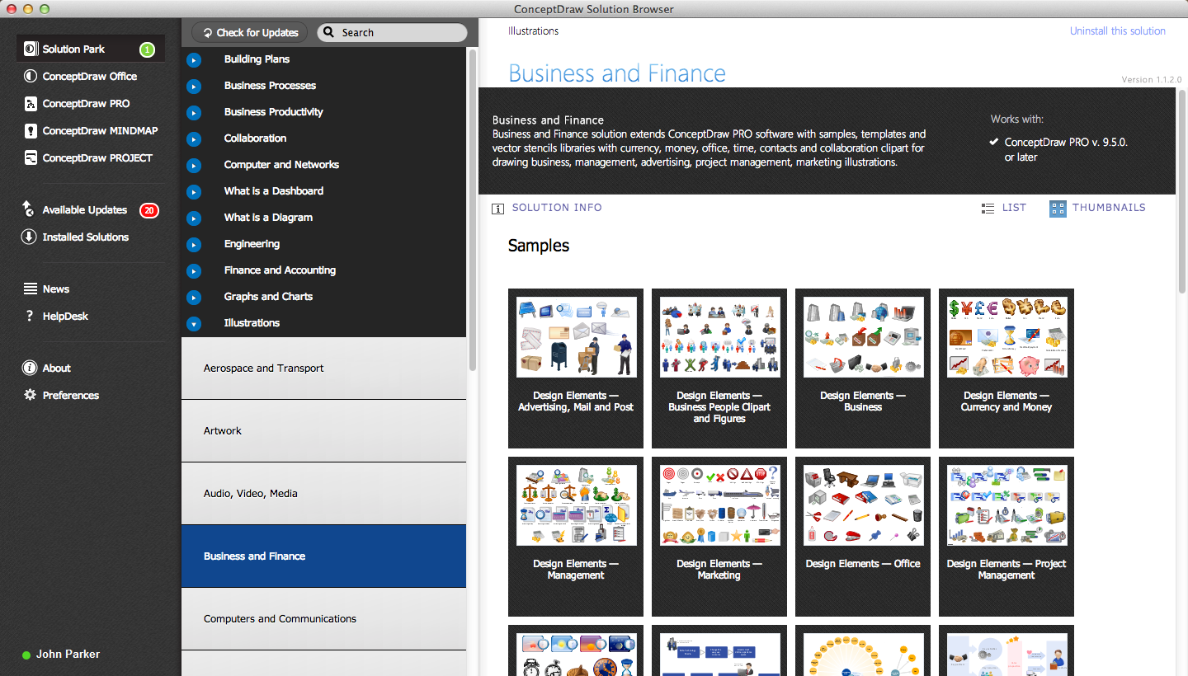The image size is (1188, 676).
Task: Expand the Business Processes category
Action: [194, 87]
